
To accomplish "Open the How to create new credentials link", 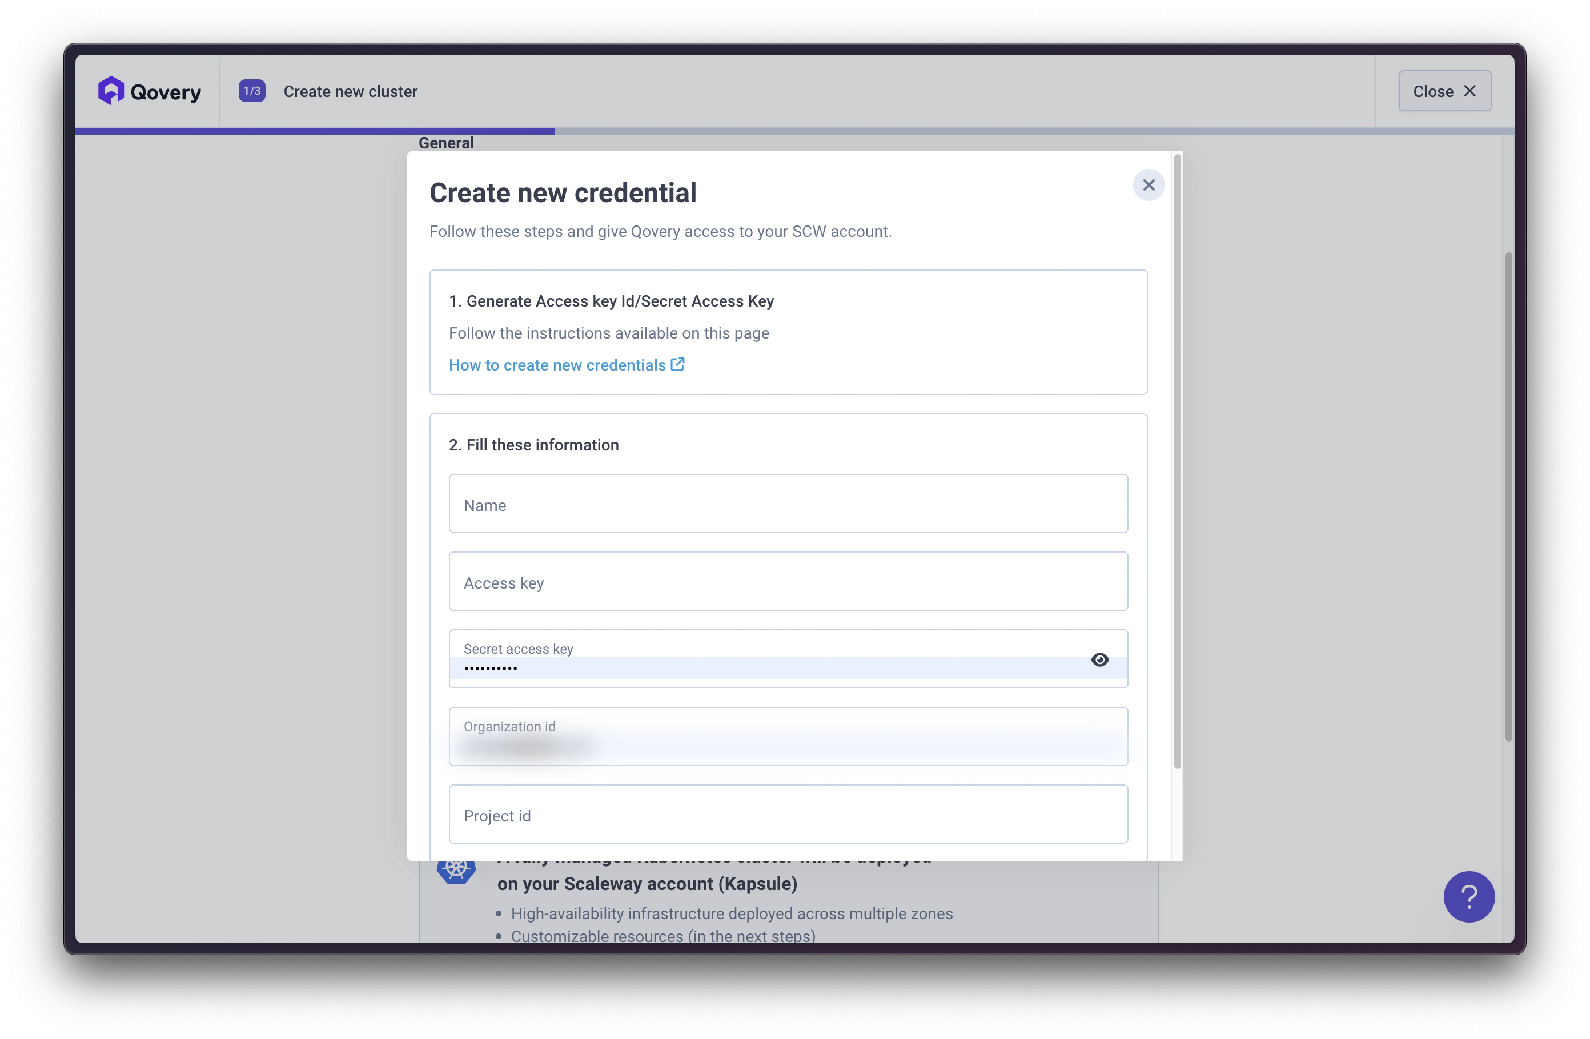I will point(558,365).
